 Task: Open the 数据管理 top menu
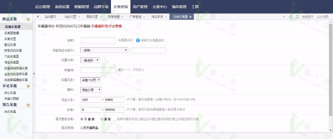[x=82, y=7]
